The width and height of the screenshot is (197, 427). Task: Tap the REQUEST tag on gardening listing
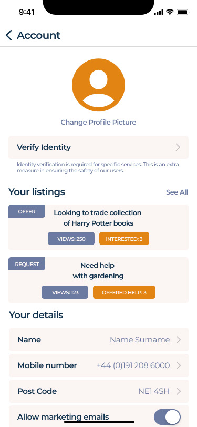pos(27,264)
